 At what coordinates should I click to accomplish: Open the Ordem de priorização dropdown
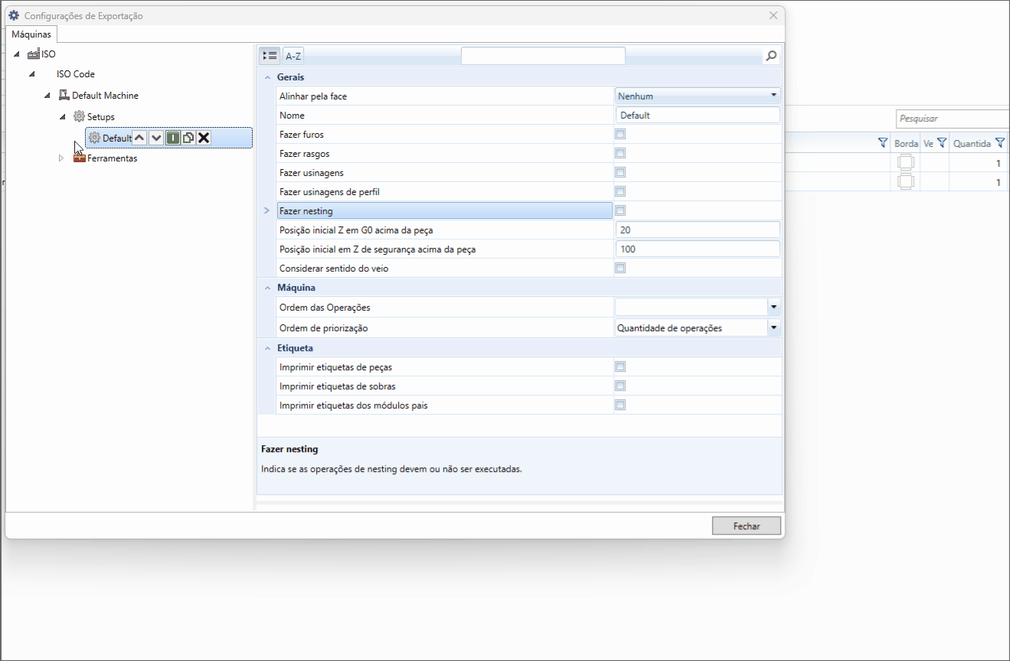(x=773, y=327)
